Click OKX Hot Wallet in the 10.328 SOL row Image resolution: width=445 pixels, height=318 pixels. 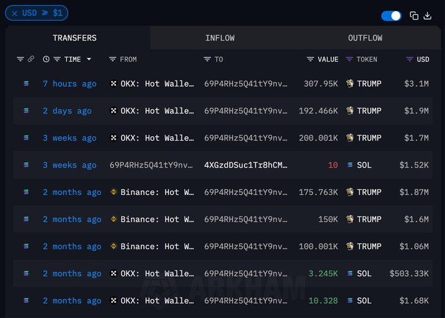point(157,300)
